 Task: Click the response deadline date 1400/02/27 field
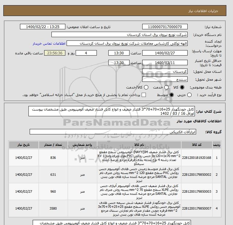[165, 53]
